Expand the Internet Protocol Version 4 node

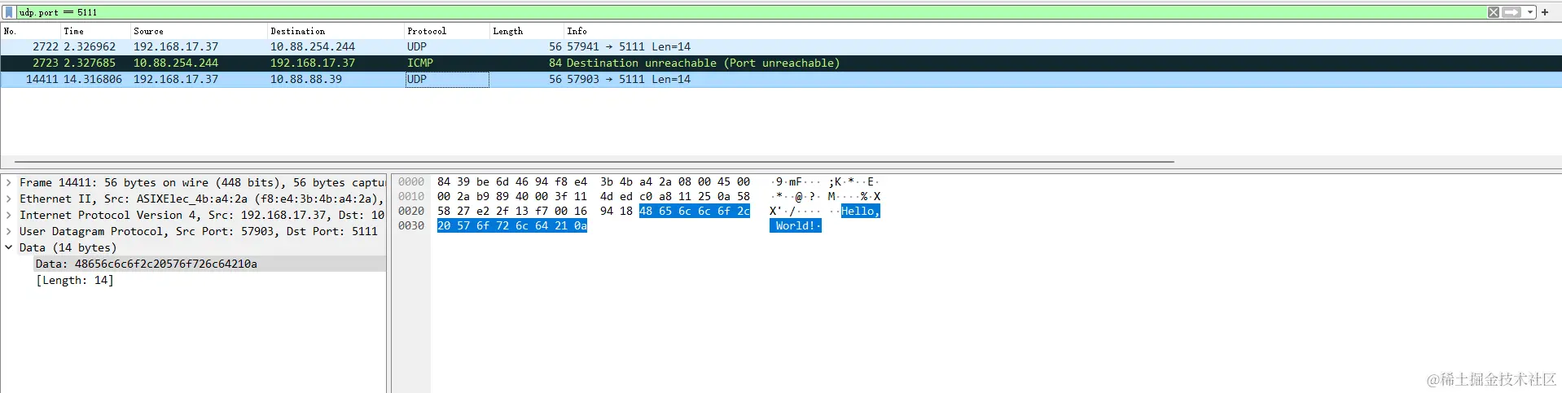pyautogui.click(x=9, y=216)
